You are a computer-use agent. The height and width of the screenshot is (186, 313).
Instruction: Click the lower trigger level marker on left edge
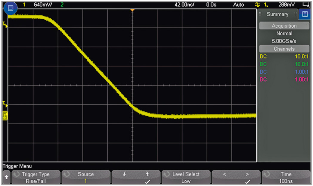pos(5,104)
